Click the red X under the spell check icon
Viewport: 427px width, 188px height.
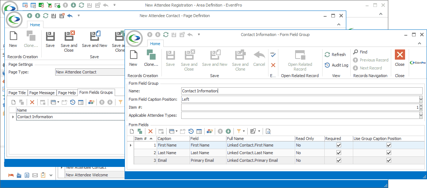[x=273, y=65]
